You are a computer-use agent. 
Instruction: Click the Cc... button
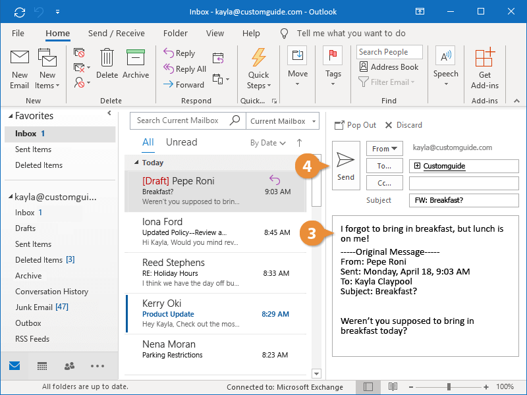385,183
